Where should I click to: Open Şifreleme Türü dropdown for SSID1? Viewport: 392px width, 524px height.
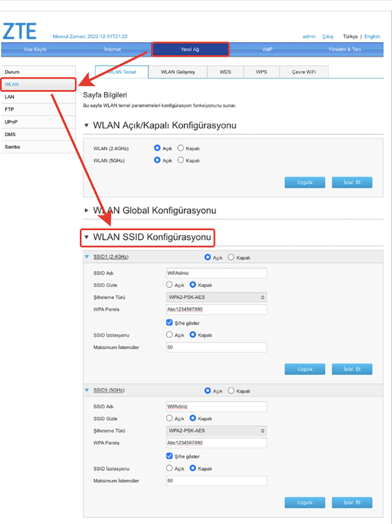(x=217, y=297)
